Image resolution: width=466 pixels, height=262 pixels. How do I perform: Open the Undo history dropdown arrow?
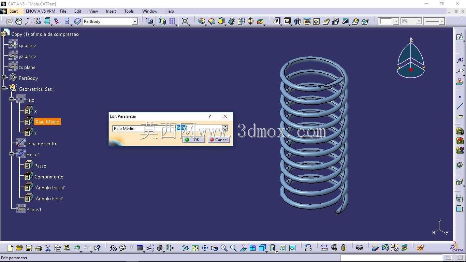pyautogui.click(x=82, y=251)
